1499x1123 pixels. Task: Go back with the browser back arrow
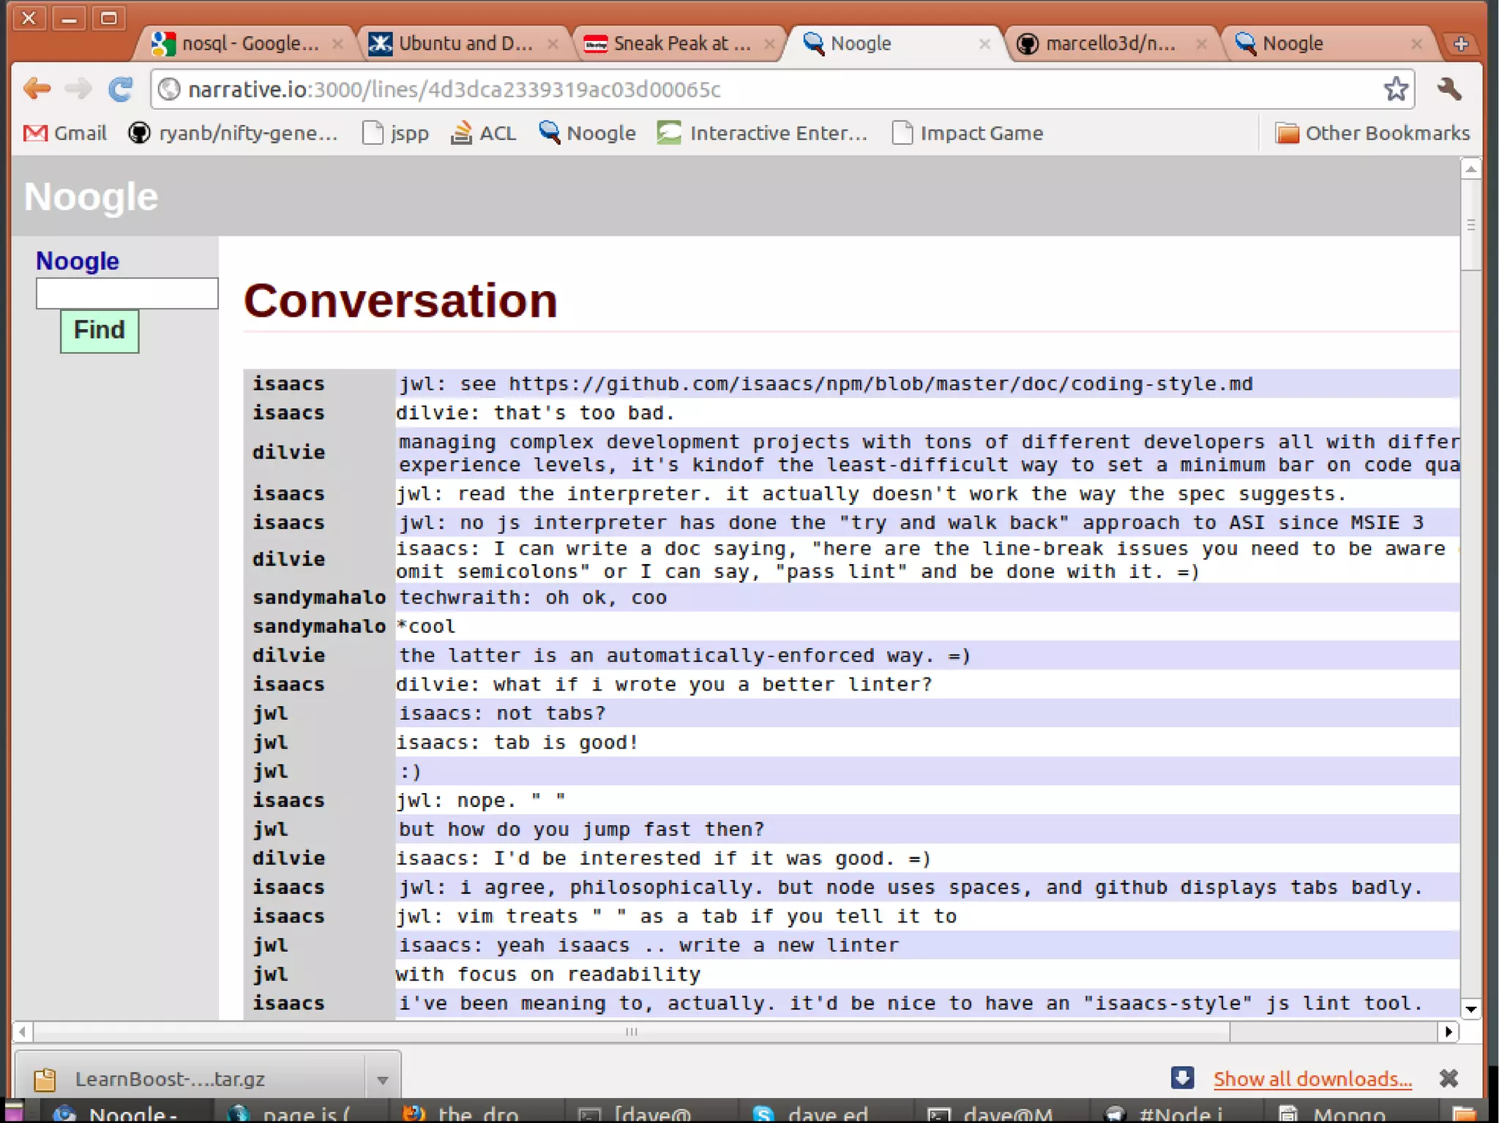point(37,89)
